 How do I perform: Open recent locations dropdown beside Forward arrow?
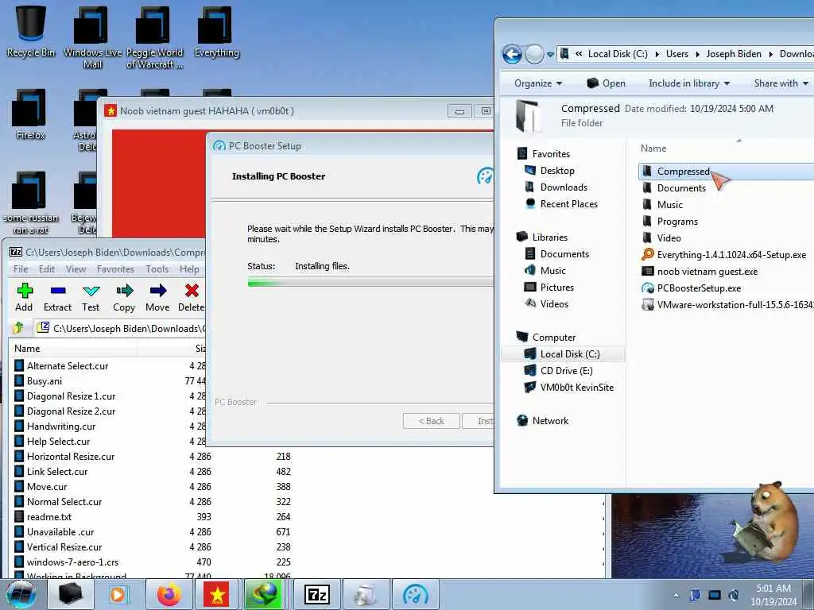550,55
